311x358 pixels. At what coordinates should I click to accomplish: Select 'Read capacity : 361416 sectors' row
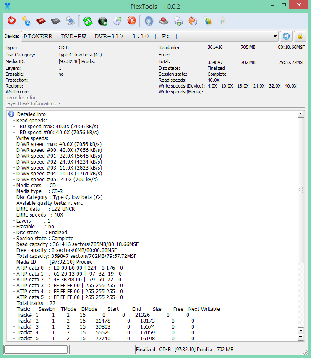[x=78, y=244]
